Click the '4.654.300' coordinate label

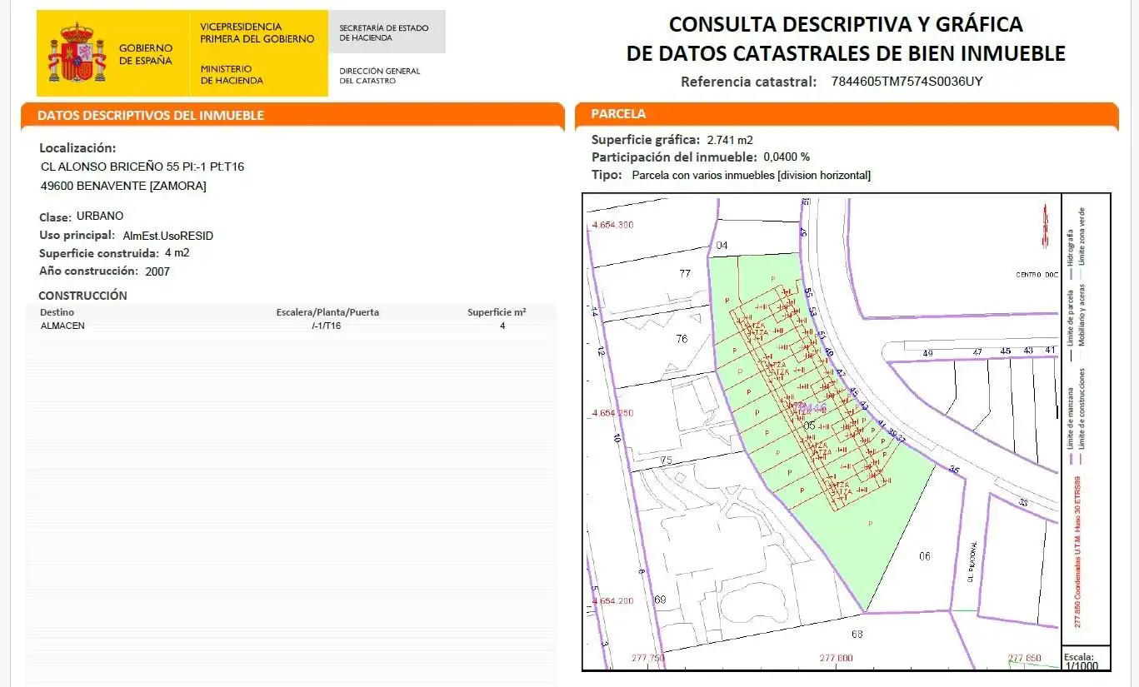click(x=612, y=226)
